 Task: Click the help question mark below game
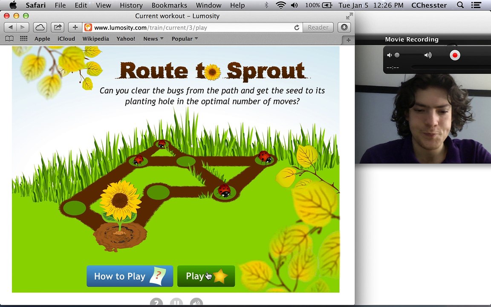156,302
